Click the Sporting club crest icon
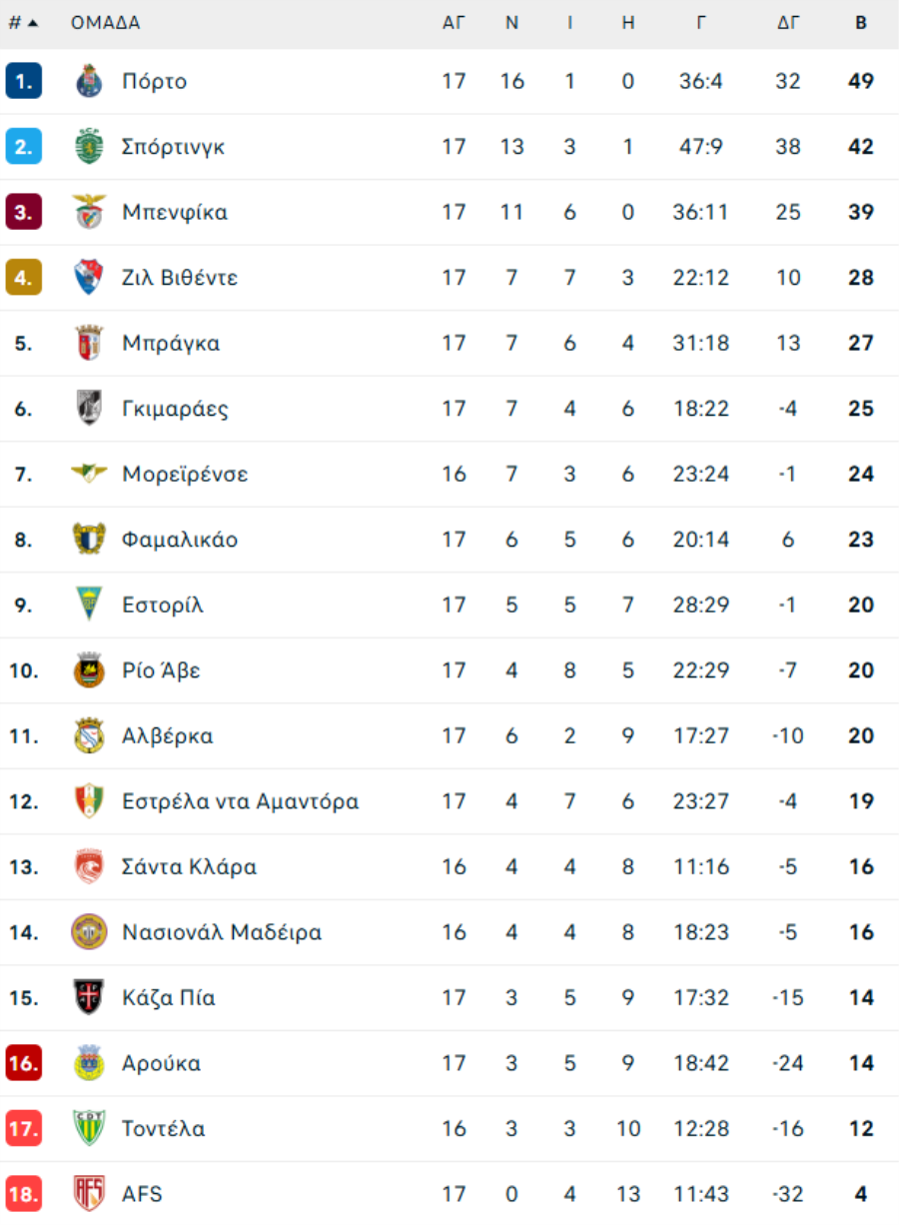 tap(89, 147)
